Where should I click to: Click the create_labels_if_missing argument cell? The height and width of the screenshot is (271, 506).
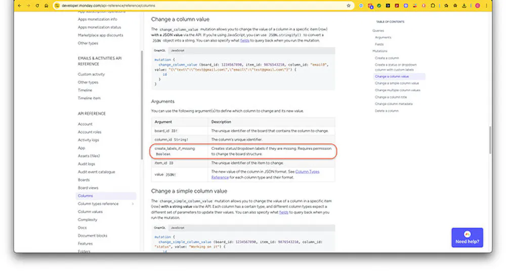[180, 151]
